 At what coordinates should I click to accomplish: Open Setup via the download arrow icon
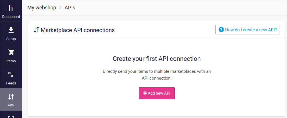click(11, 30)
